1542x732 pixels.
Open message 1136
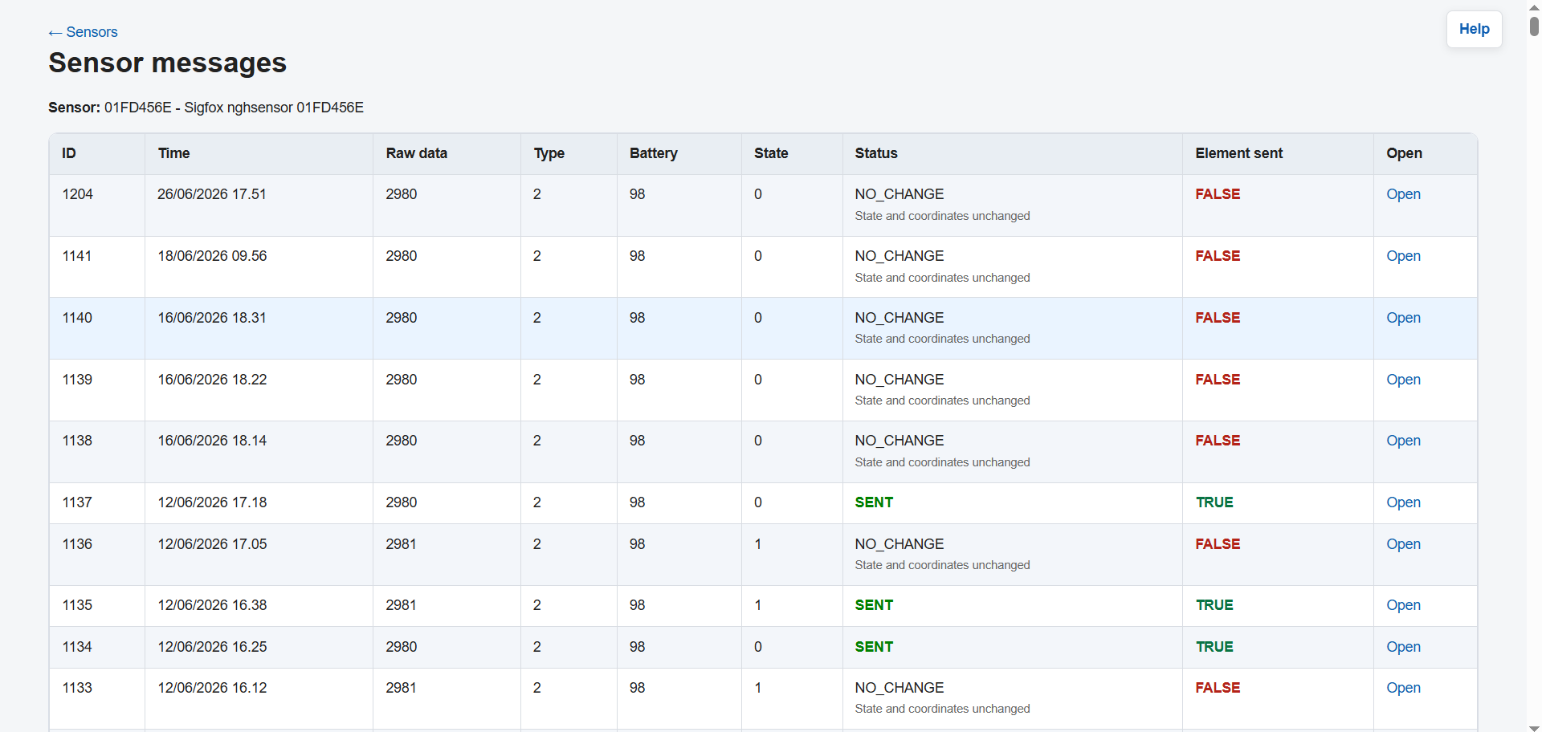(1403, 544)
